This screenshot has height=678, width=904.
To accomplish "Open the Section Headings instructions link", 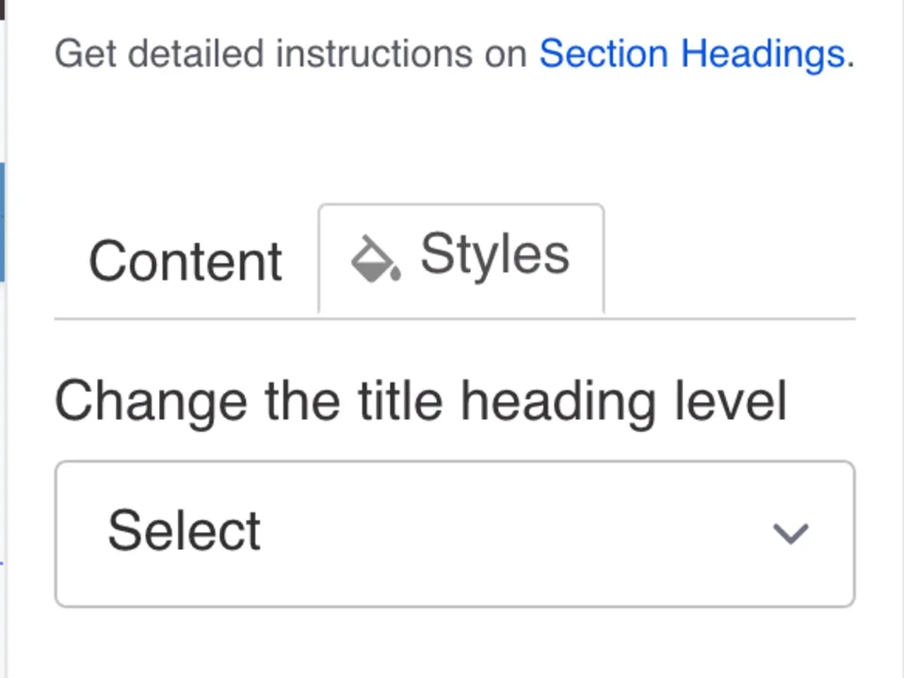I will (692, 54).
